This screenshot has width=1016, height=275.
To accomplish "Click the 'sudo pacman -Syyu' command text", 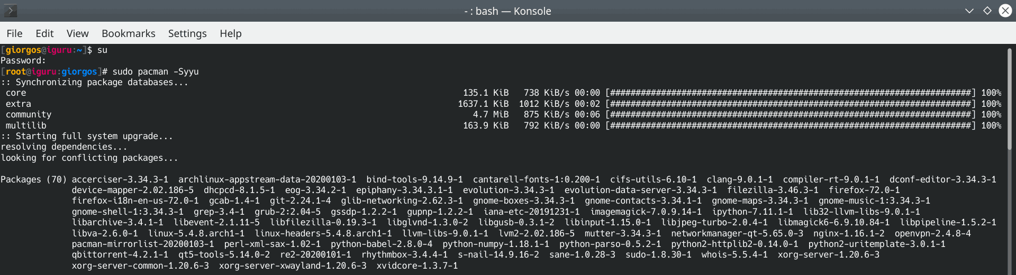I will tap(156, 71).
